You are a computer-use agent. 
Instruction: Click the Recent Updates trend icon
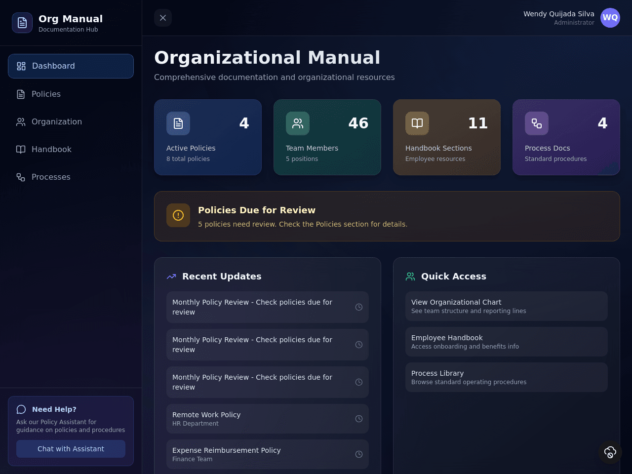point(171,276)
